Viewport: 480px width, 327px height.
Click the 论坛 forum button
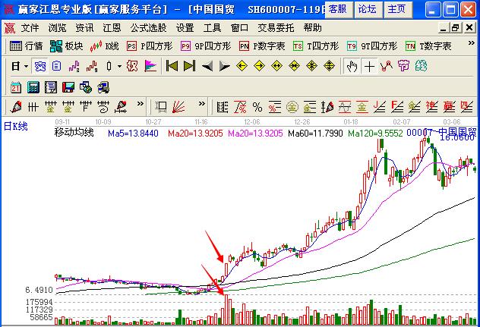coord(367,9)
